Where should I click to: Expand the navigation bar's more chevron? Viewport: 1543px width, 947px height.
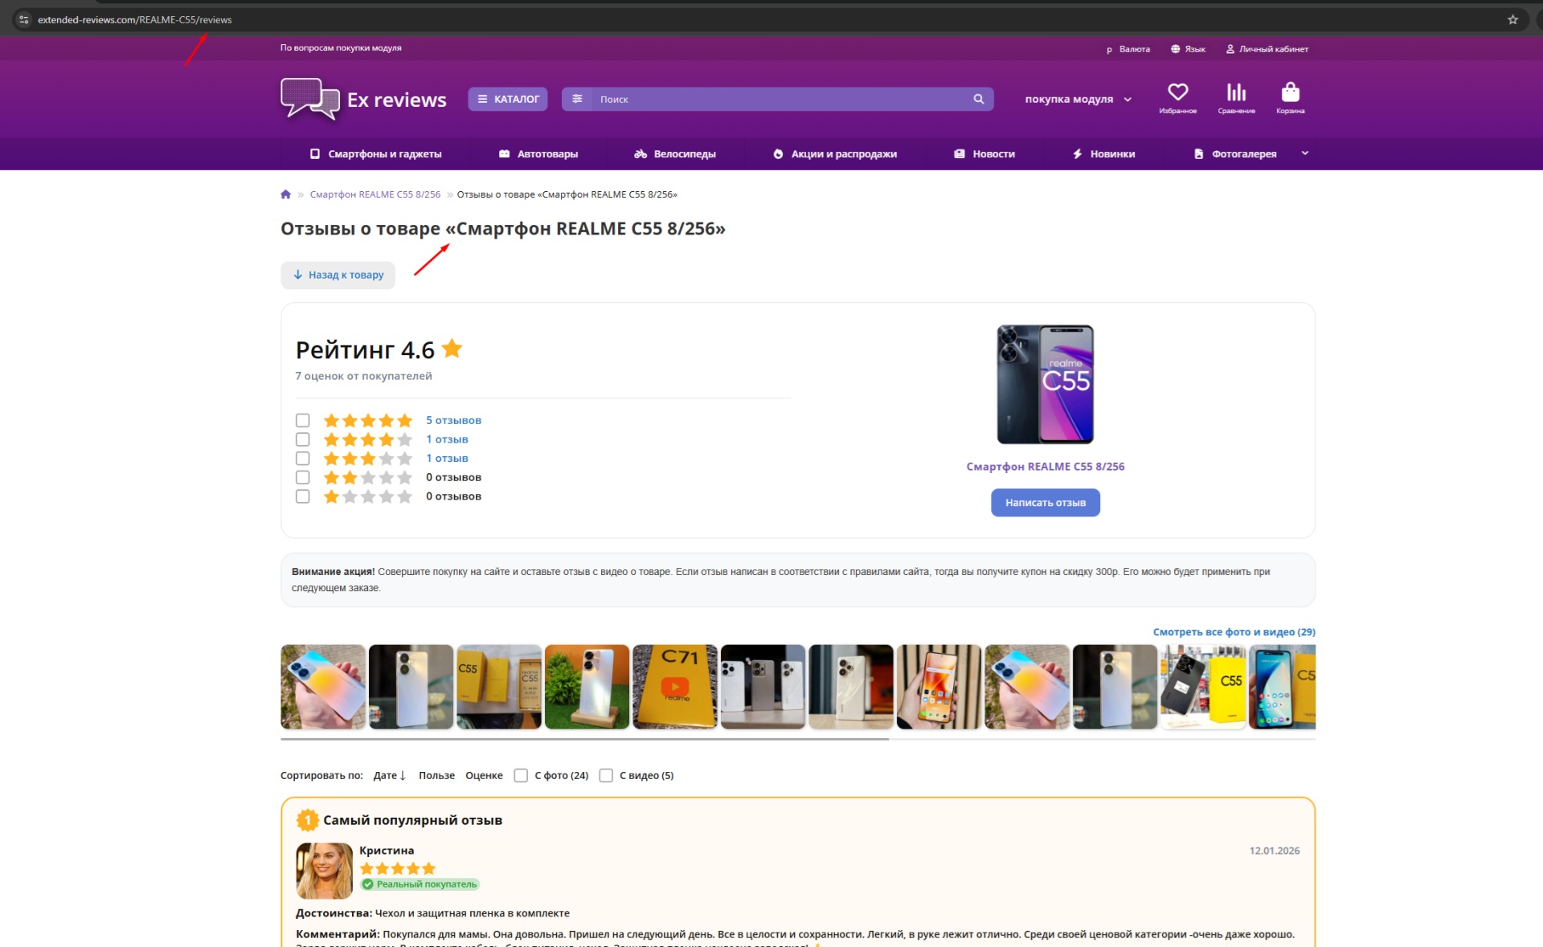(x=1304, y=153)
